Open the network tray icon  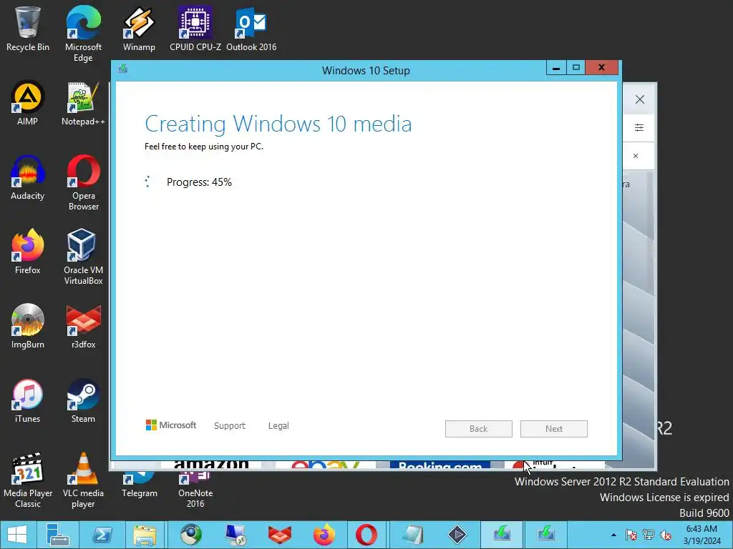[649, 535]
